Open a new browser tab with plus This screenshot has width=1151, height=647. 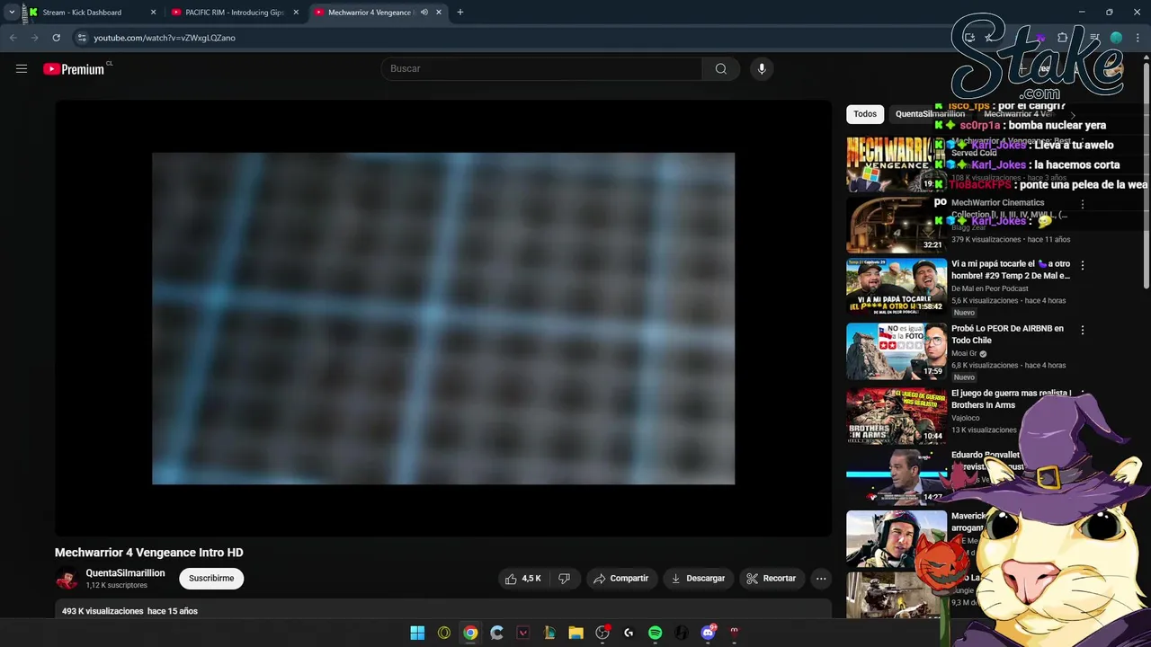coord(460,13)
